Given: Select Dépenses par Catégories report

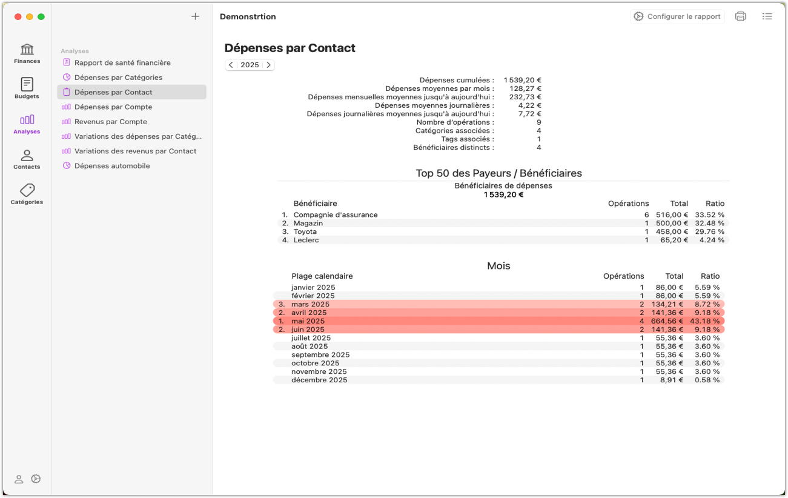Looking at the screenshot, I should [x=131, y=77].
